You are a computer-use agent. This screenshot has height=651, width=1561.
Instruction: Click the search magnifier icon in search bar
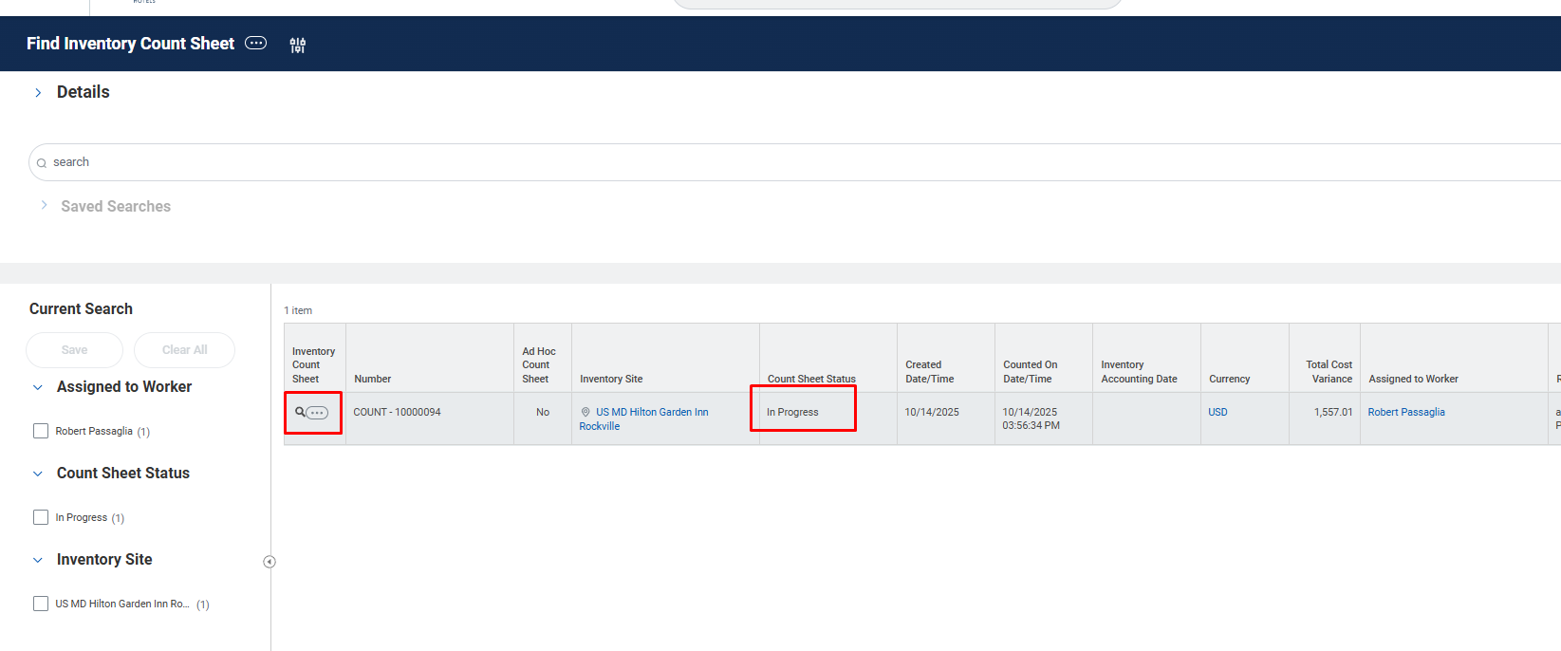42,163
